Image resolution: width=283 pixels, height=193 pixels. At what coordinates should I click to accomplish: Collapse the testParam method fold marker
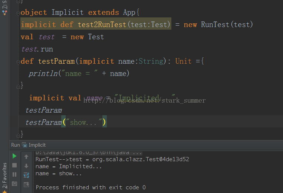[x=19, y=61]
